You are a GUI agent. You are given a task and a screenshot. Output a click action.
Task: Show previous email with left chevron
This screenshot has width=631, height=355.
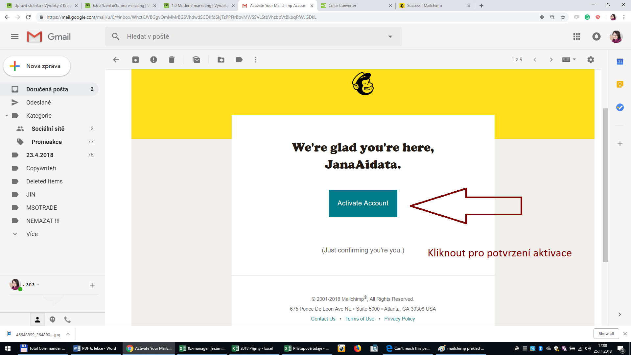535,59
